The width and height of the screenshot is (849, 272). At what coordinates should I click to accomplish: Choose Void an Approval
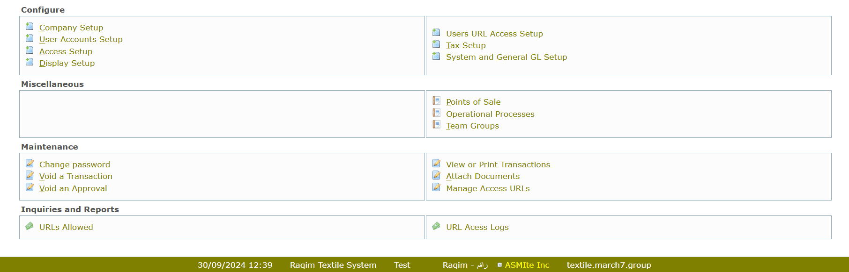[x=73, y=188]
